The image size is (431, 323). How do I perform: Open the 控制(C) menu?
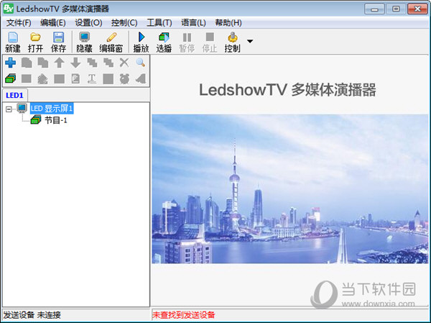[124, 23]
